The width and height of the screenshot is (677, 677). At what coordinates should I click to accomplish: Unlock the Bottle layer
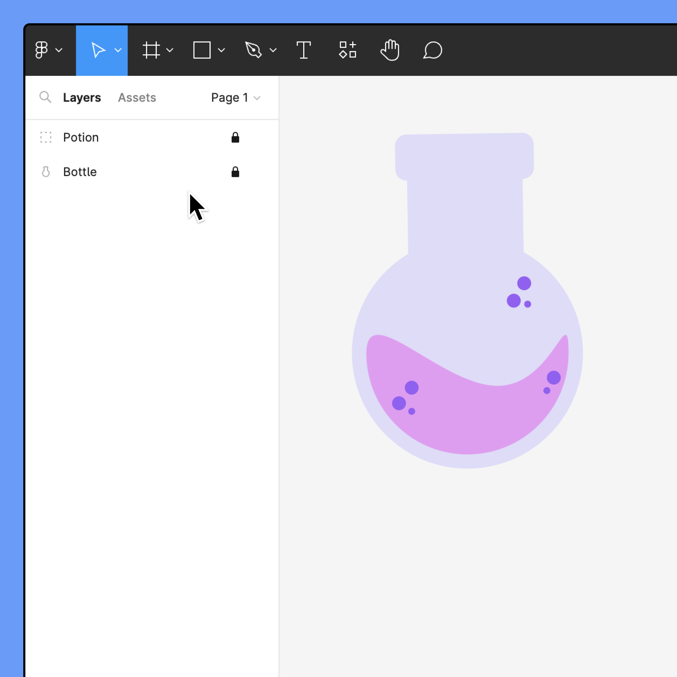coord(235,172)
